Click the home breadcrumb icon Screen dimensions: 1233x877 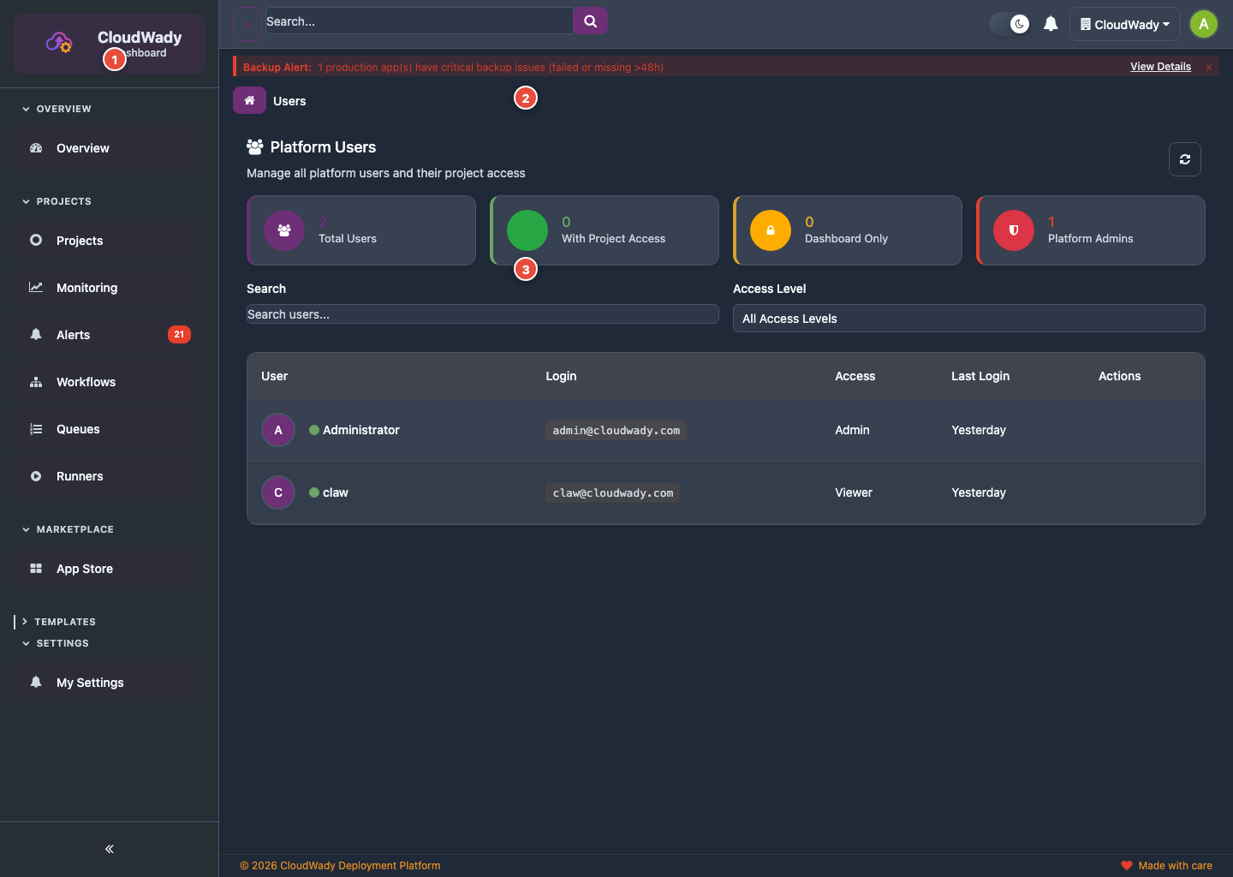[249, 100]
